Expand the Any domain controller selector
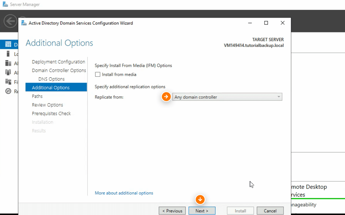This screenshot has height=215, width=345. click(227, 97)
